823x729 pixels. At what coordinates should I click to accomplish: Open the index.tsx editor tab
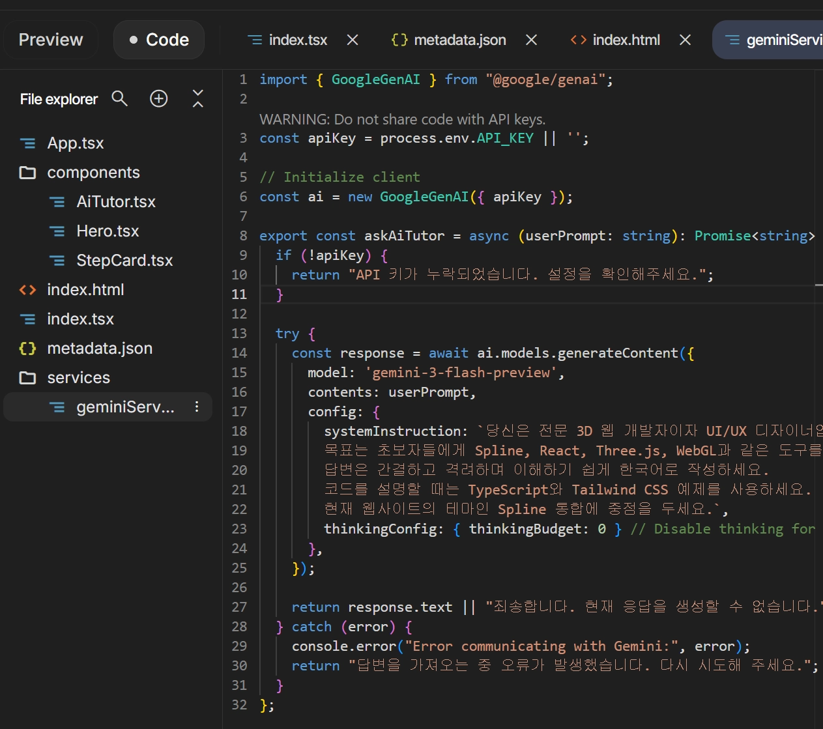[298, 40]
